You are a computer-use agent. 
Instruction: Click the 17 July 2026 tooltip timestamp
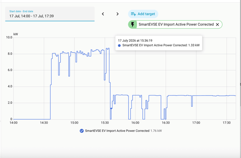[135, 41]
